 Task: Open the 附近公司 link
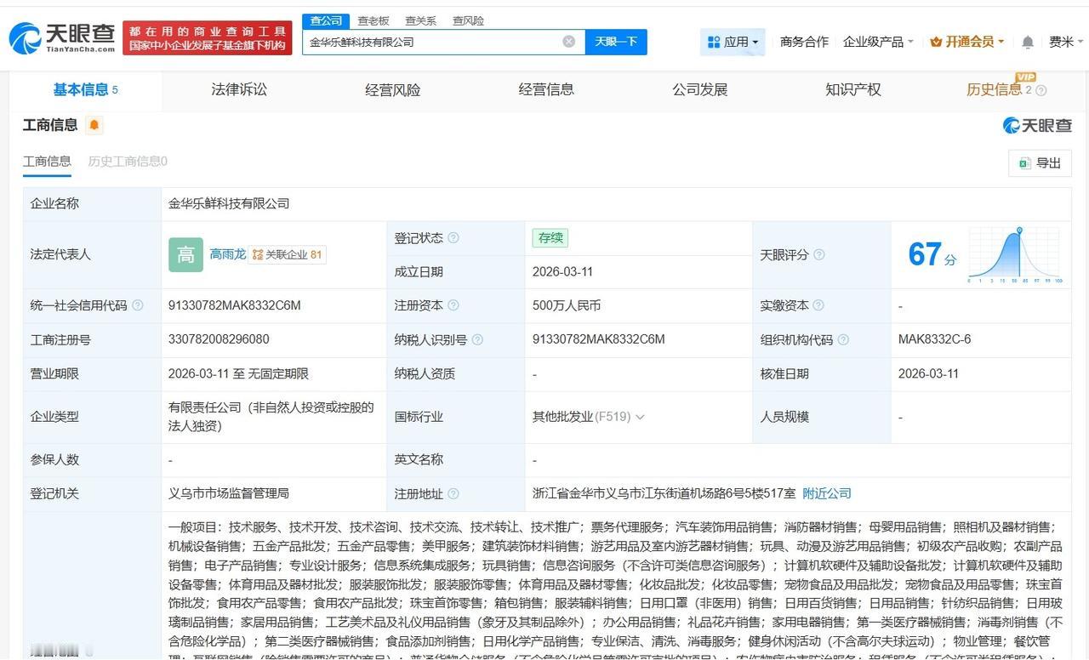tap(825, 493)
